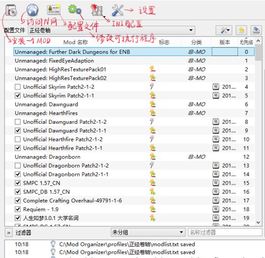Open INI tools puzzle piece icon

click(x=97, y=10)
